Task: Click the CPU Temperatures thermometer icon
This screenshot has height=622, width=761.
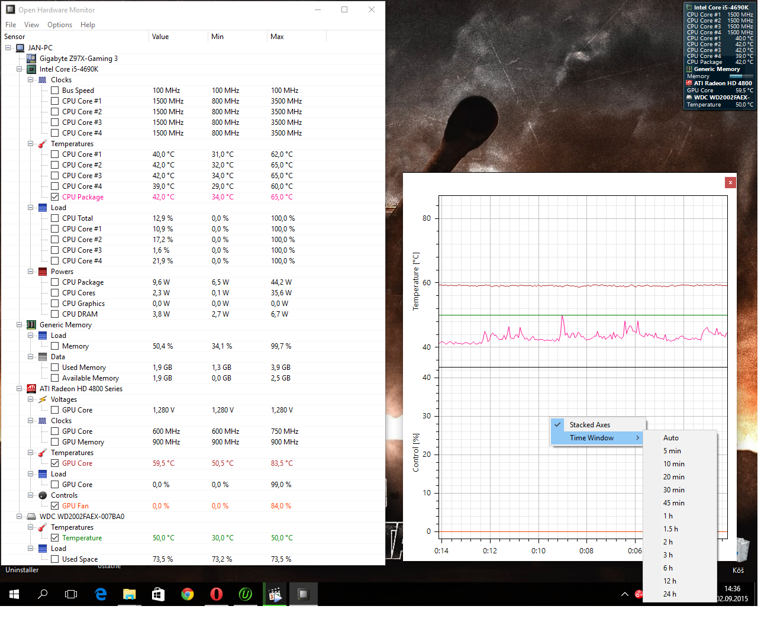Action: pos(43,144)
